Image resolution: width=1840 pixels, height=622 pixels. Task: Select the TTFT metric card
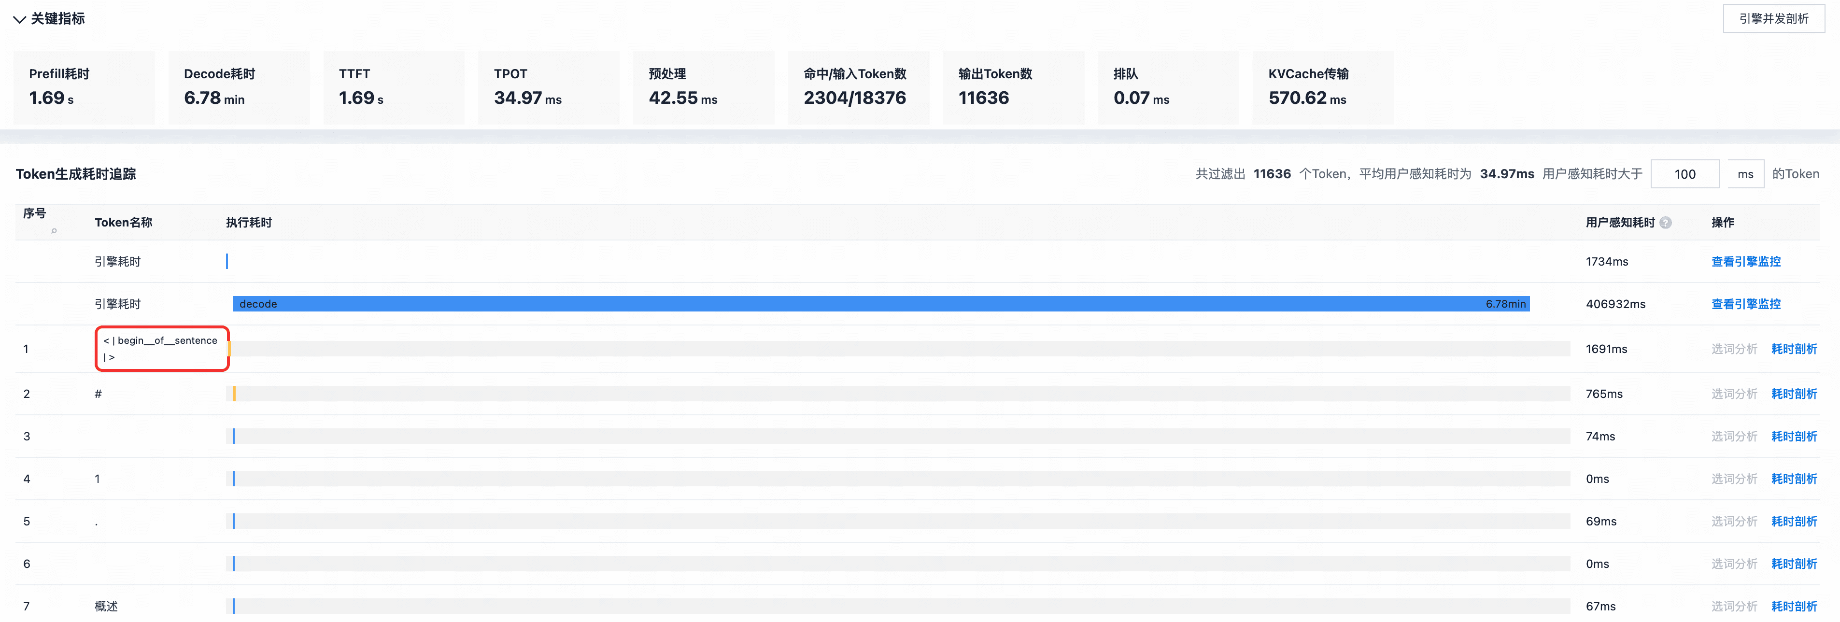pyautogui.click(x=394, y=88)
